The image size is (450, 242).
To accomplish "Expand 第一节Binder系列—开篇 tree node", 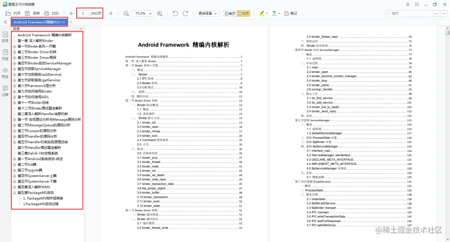I will point(14,47).
